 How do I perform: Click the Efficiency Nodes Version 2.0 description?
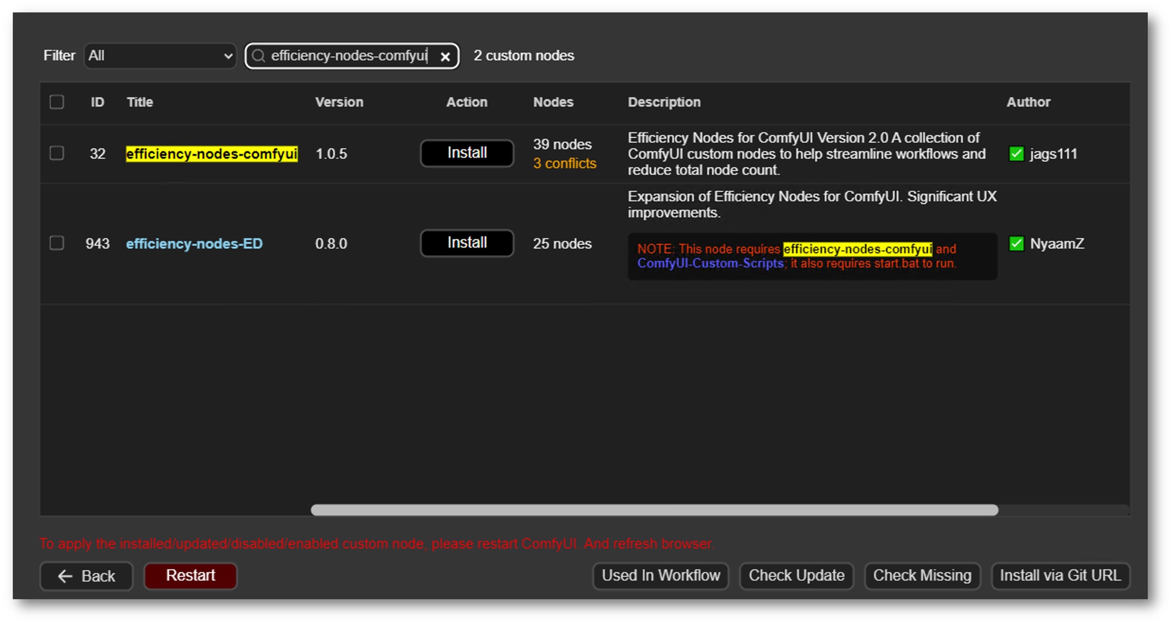806,154
